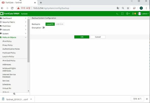This screenshot has height=103, width=150.
Task: Open the Services page
Action: tap(6, 81)
